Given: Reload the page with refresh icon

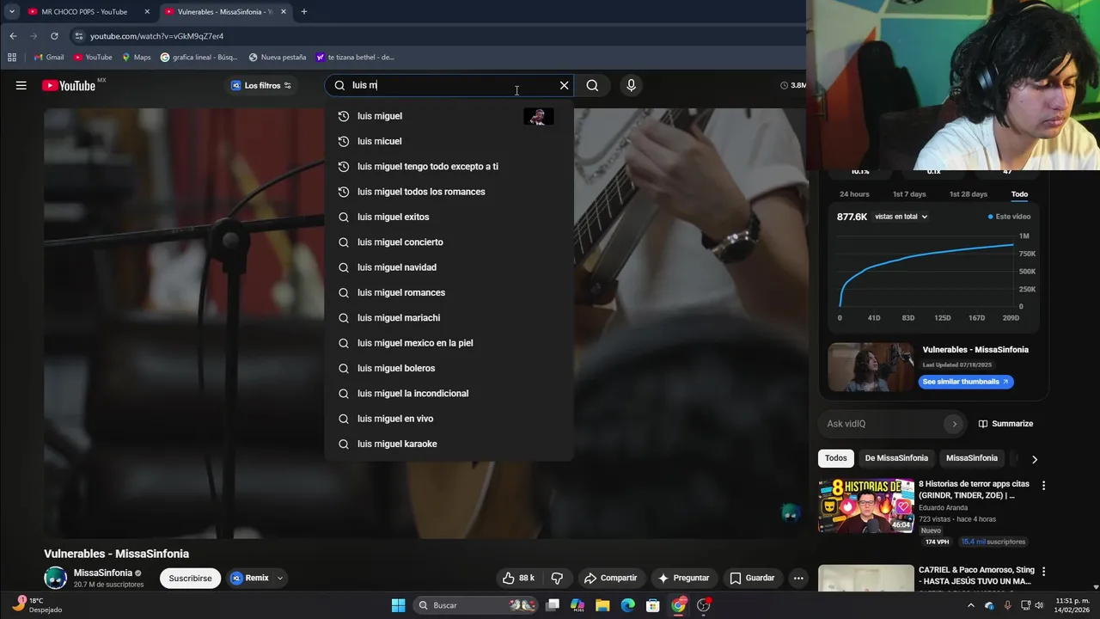Looking at the screenshot, I should pyautogui.click(x=54, y=36).
